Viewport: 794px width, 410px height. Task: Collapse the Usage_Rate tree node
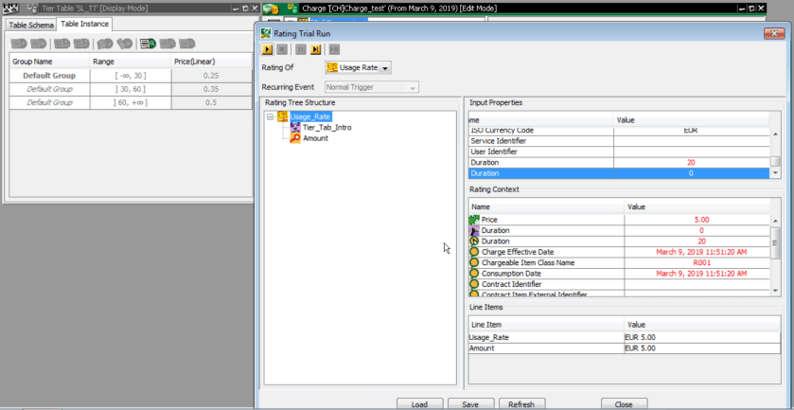[271, 116]
